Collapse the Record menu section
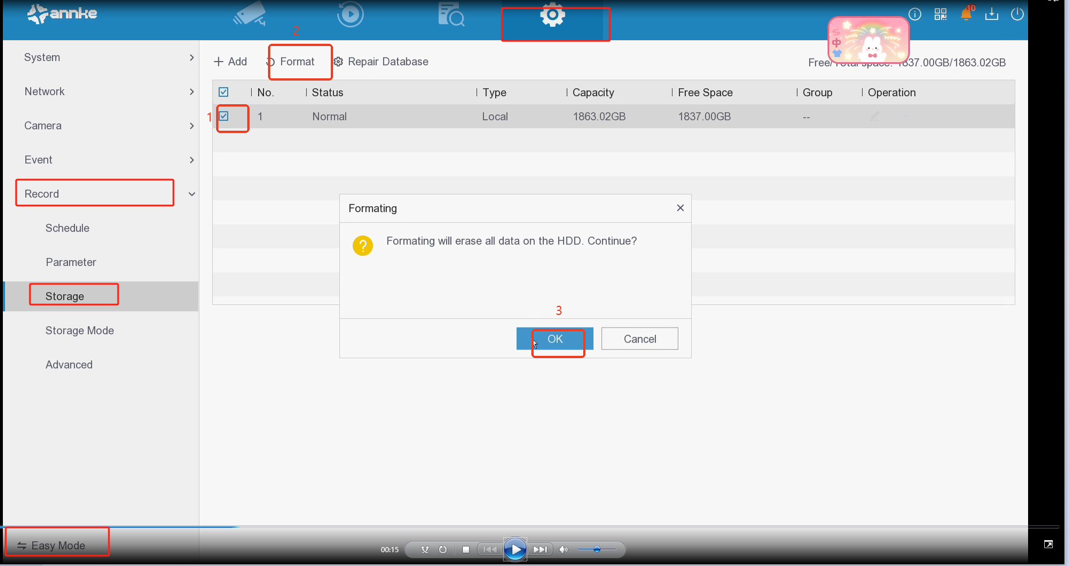 pos(191,194)
